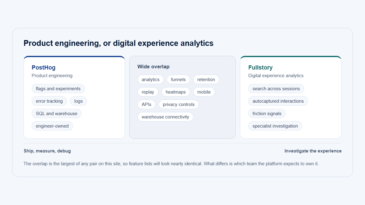The height and width of the screenshot is (205, 365).
Task: Click the APIs chip
Action: [x=147, y=104]
